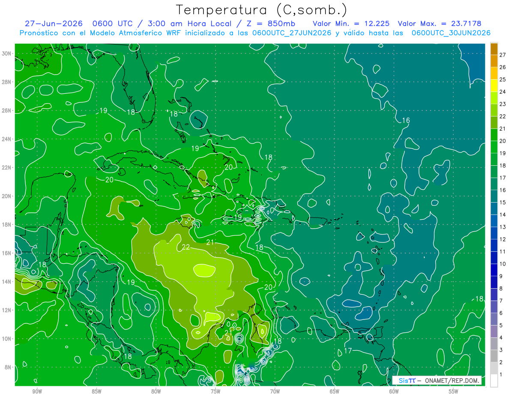Click the "80W" longitude axis label
The width and height of the screenshot is (514, 397).
tap(156, 391)
